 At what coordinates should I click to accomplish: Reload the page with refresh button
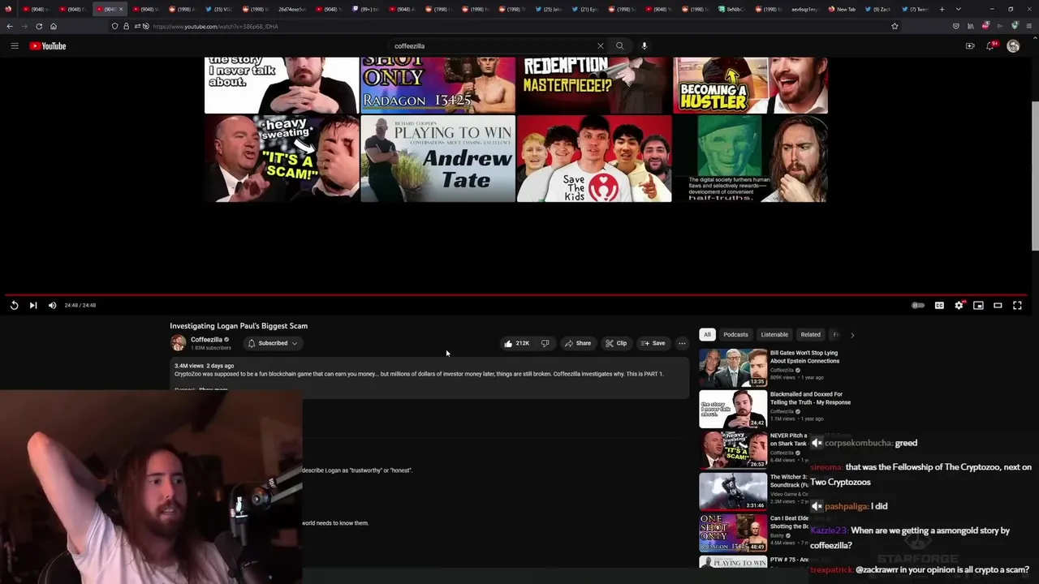coord(39,26)
